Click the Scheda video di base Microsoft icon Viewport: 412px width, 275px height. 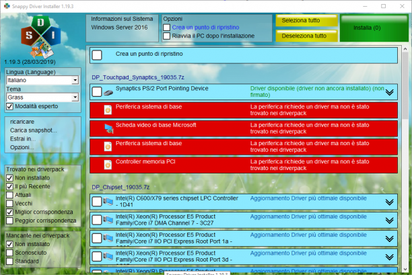pos(108,128)
